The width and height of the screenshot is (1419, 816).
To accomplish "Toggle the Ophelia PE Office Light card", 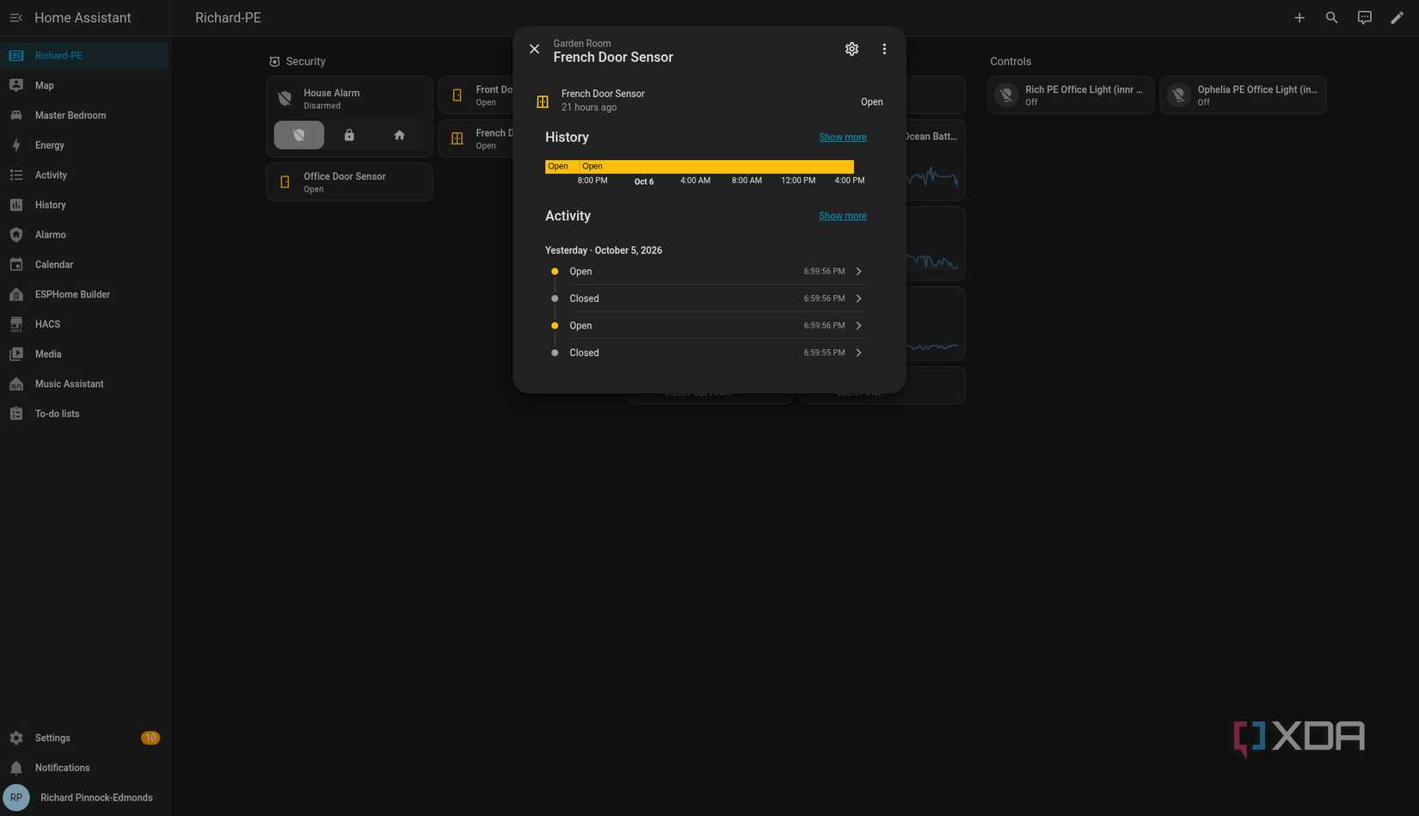I will (x=1243, y=95).
